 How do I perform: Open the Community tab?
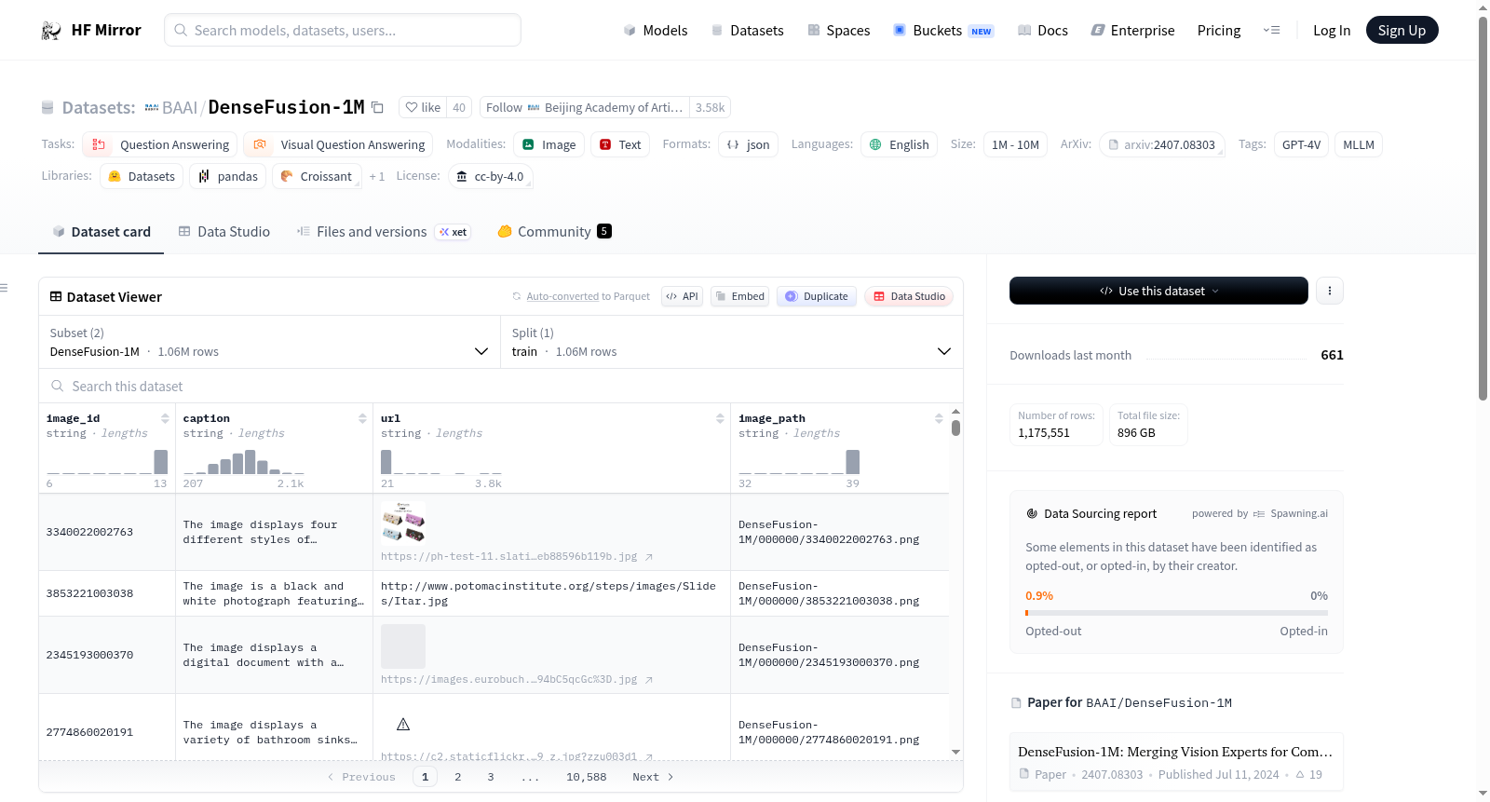[555, 232]
